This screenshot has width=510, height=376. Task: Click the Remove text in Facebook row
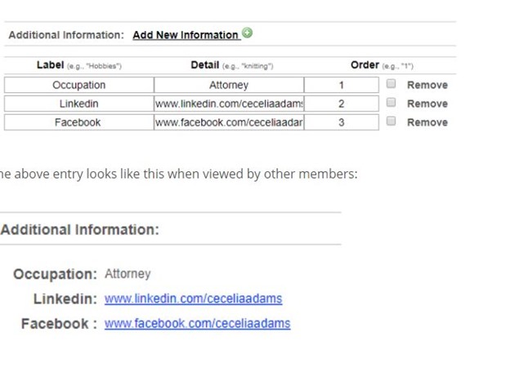click(x=427, y=122)
